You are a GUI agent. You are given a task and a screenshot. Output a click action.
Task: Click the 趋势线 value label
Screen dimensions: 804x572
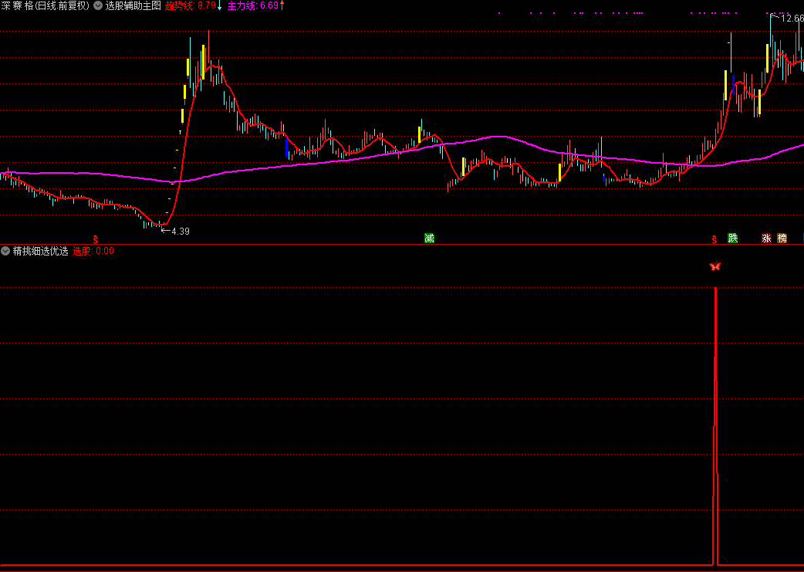click(x=190, y=5)
